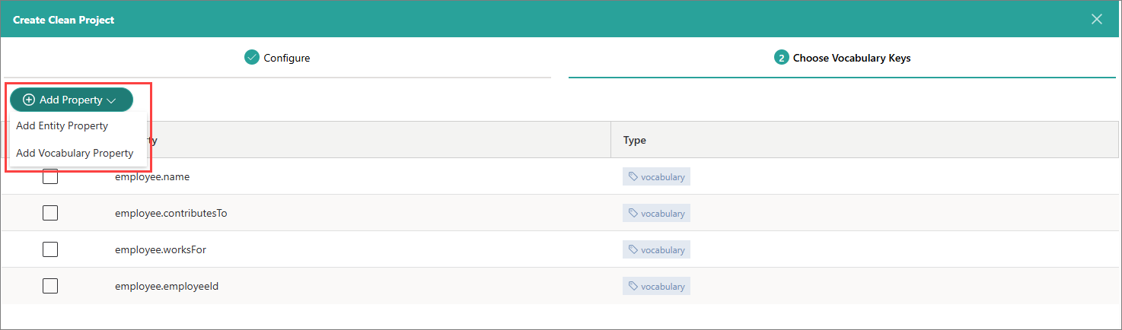The height and width of the screenshot is (330, 1122).
Task: Click the tag icon in employee.worksFor row
Action: click(x=633, y=250)
